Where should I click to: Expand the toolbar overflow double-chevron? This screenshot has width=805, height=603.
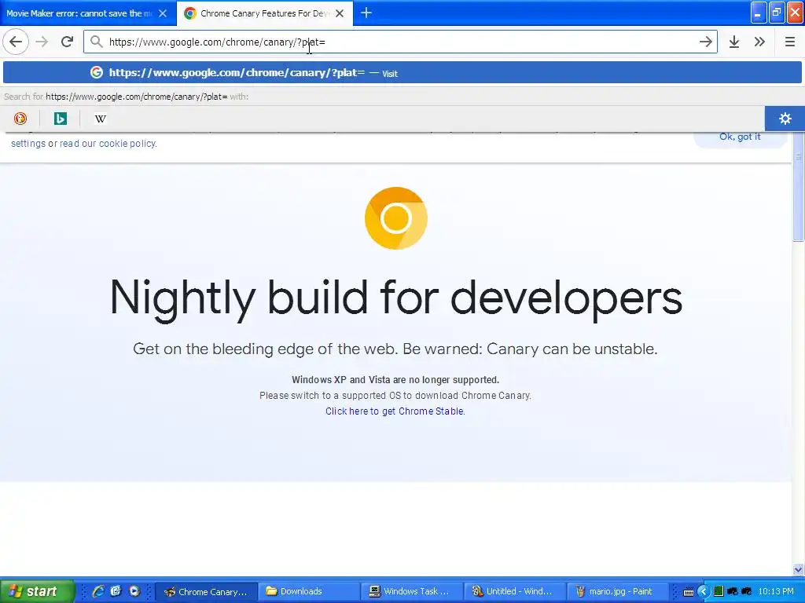[760, 42]
